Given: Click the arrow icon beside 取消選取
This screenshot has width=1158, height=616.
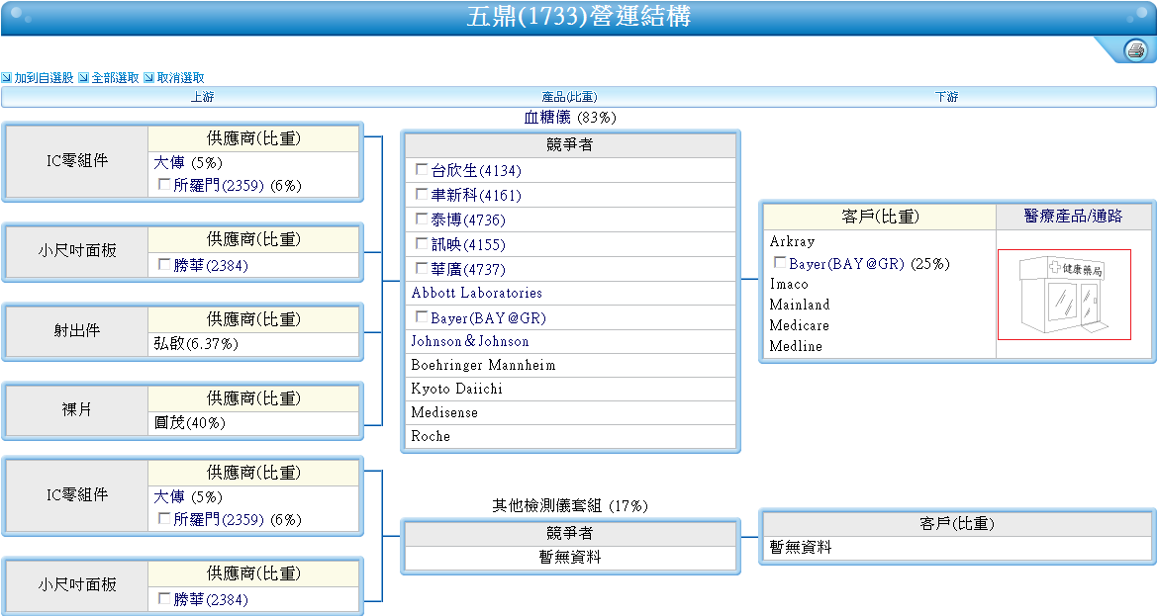Looking at the screenshot, I should point(148,77).
